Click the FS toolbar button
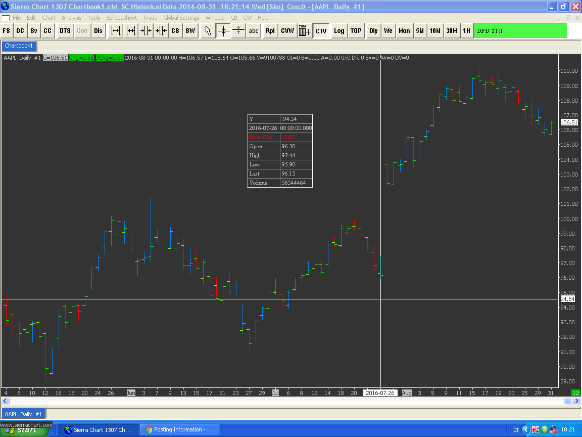This screenshot has width=582, height=437. pyautogui.click(x=7, y=31)
